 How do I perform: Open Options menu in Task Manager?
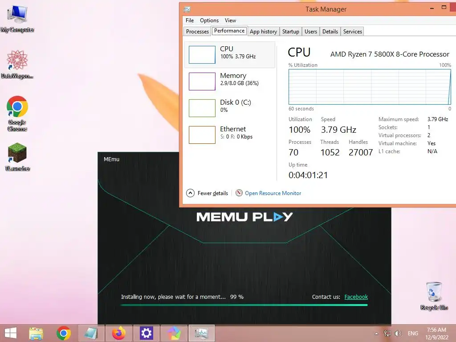coord(209,20)
